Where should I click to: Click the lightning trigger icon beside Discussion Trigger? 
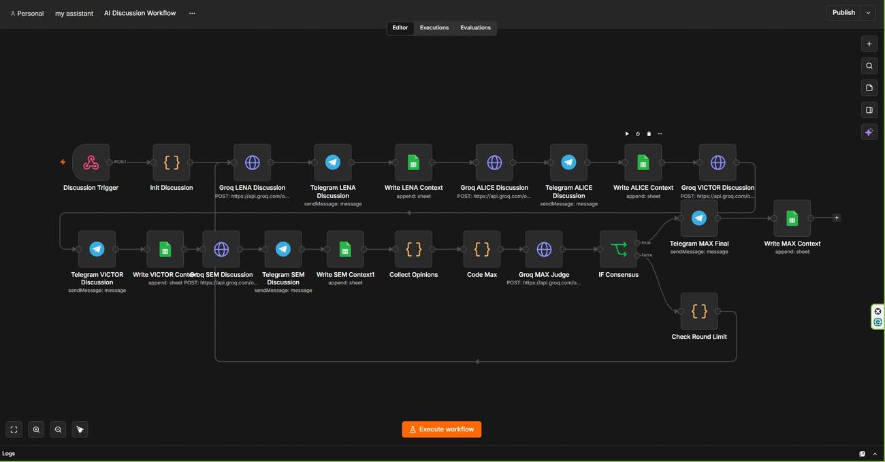click(x=63, y=163)
